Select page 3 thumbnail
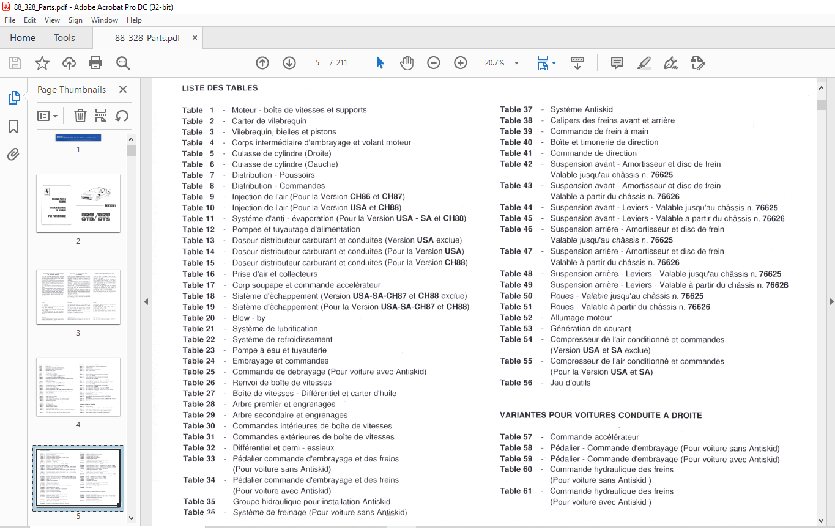This screenshot has height=528, width=835. point(78,296)
